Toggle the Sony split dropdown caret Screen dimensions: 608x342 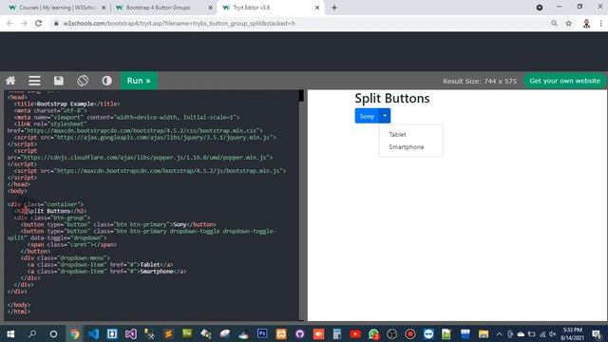pos(385,116)
